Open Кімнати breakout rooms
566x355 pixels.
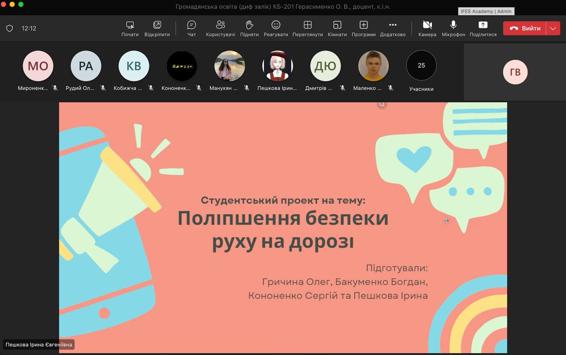[x=337, y=28]
